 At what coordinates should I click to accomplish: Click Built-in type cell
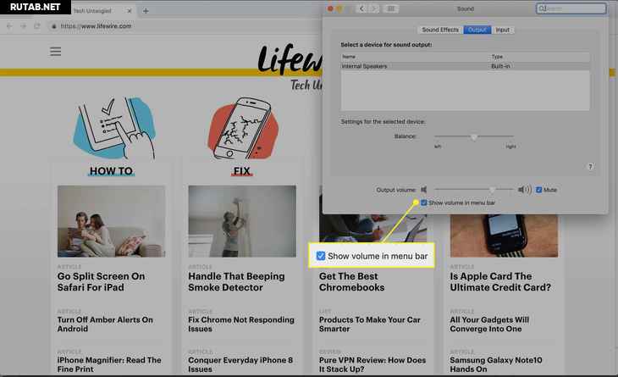click(x=500, y=66)
